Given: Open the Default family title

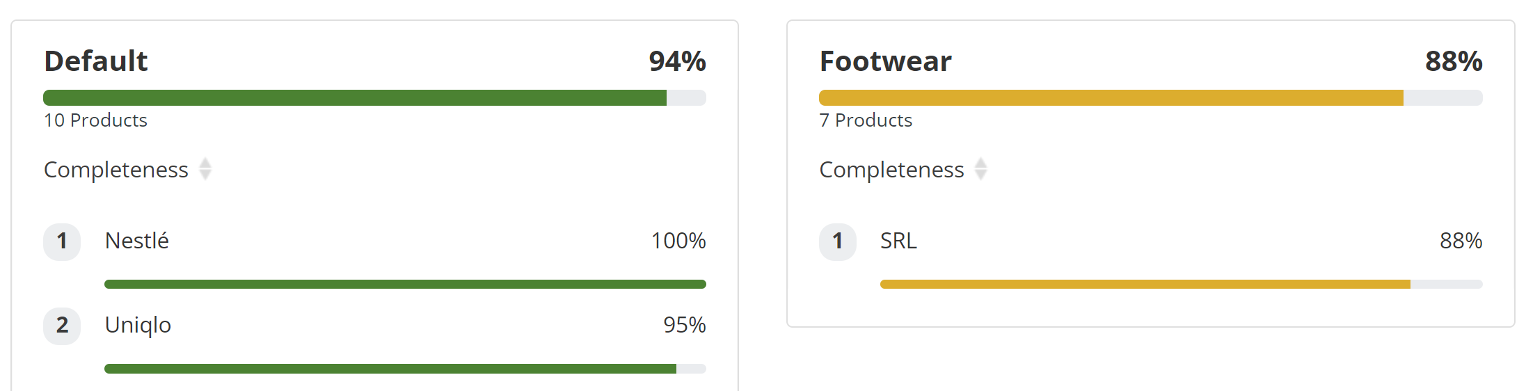Looking at the screenshot, I should click(x=96, y=61).
